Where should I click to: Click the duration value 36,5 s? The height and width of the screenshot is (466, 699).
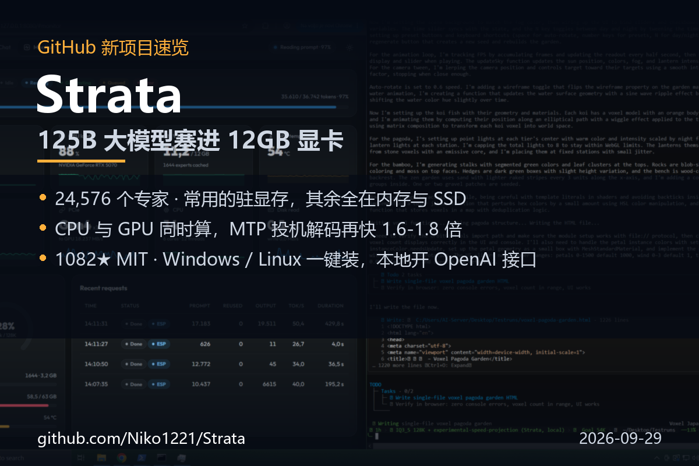click(x=336, y=364)
